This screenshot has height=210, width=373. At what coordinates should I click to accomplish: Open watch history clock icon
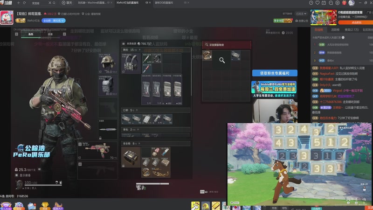(311, 3)
